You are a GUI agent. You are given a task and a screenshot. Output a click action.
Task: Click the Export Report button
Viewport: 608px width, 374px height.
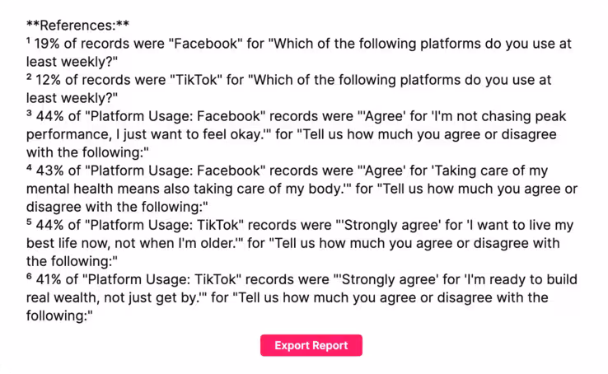[x=311, y=345]
